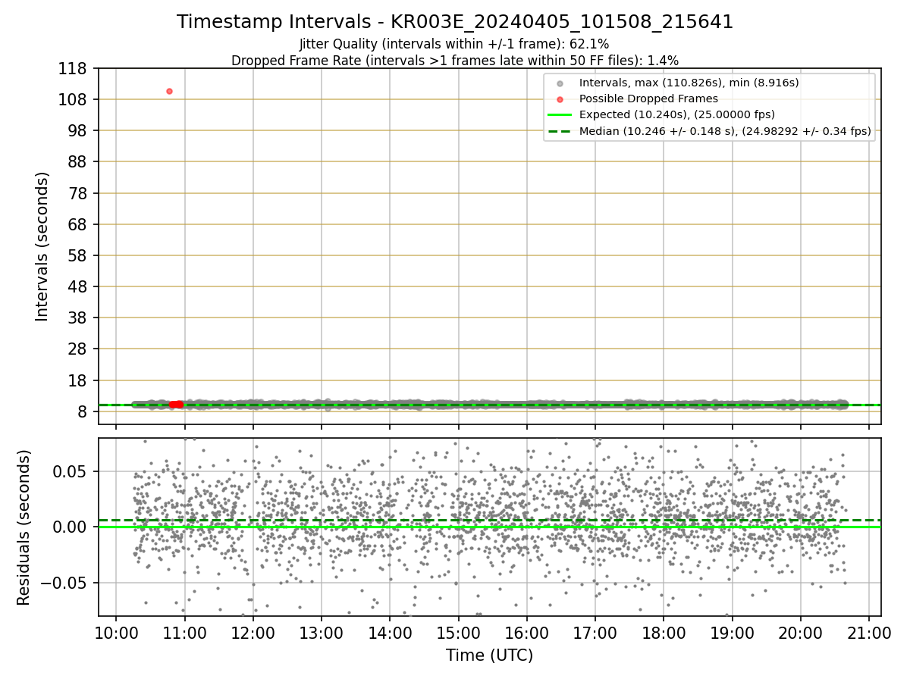Click the 108 tick label on the intervals axis
This screenshot has width=910, height=682.
pos(74,99)
